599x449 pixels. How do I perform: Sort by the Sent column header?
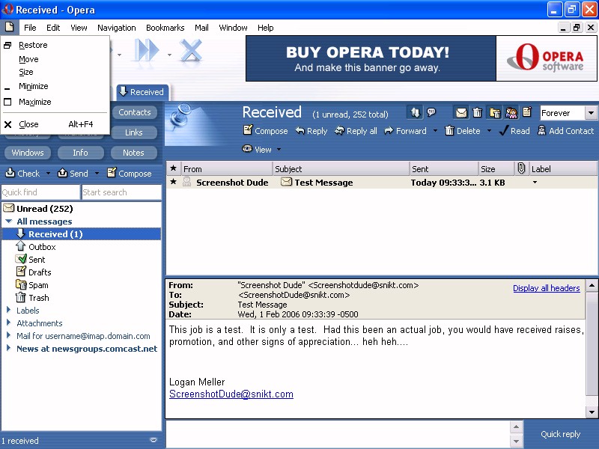tap(443, 169)
